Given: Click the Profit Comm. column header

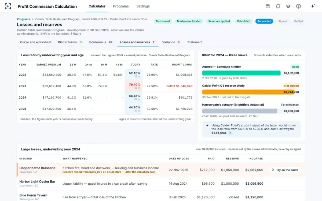Looking at the screenshot, I should click(x=182, y=65).
